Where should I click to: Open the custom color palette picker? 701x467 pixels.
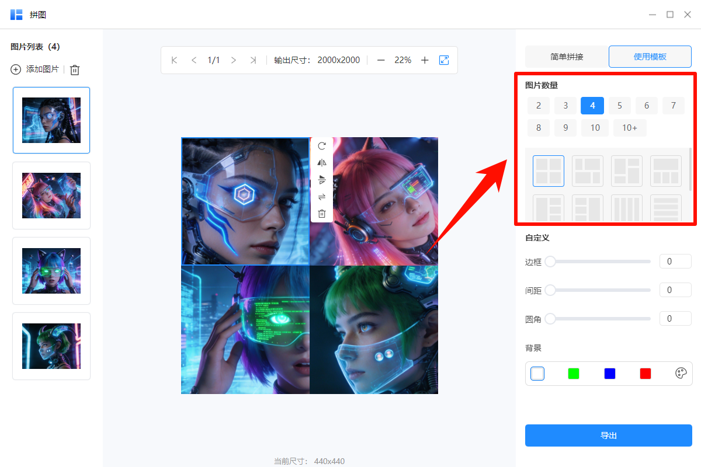(x=681, y=373)
